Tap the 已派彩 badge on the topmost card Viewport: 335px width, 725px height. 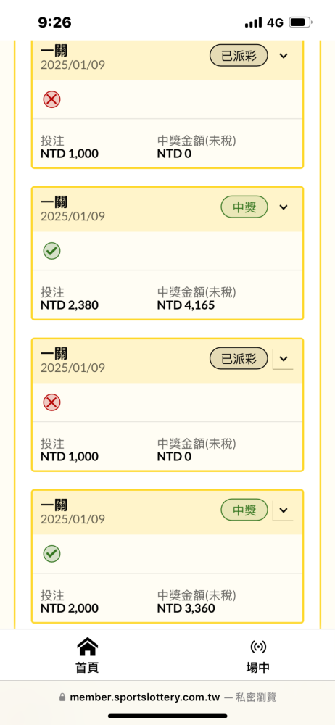pyautogui.click(x=239, y=56)
